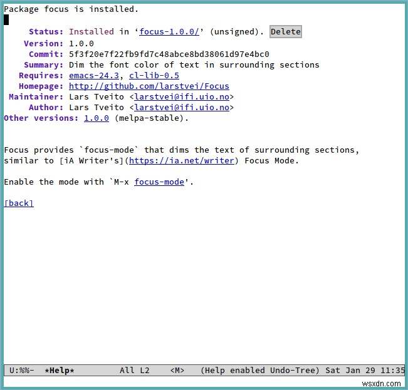Open the focus-1.0.0/ directory link
This screenshot has width=408, height=390.
(169, 32)
